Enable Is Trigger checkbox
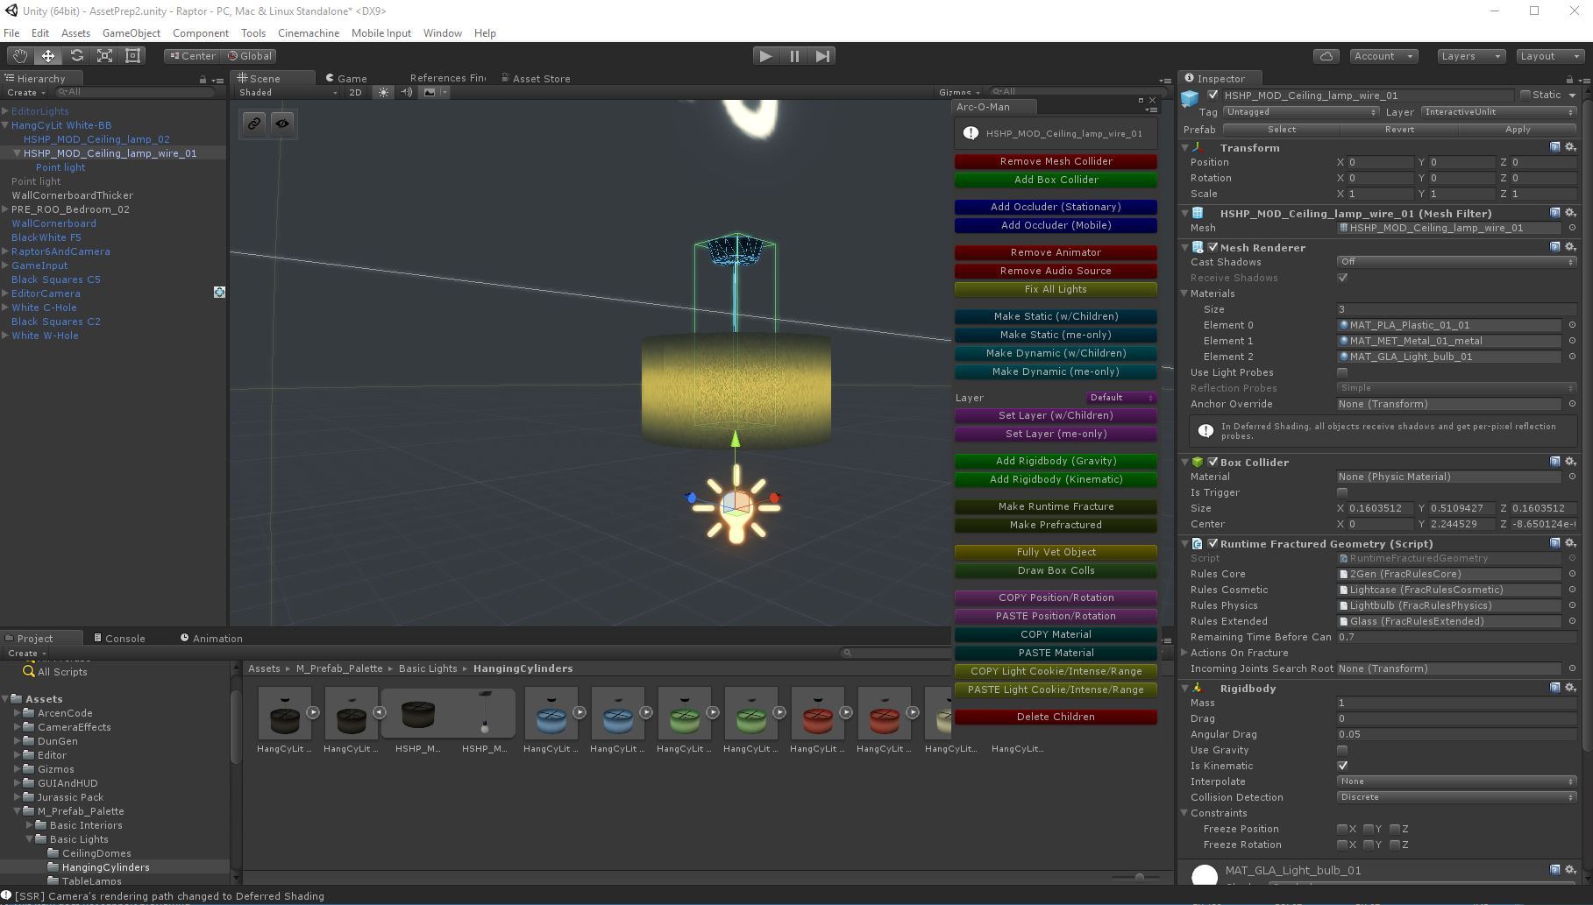The height and width of the screenshot is (905, 1593). coord(1342,492)
